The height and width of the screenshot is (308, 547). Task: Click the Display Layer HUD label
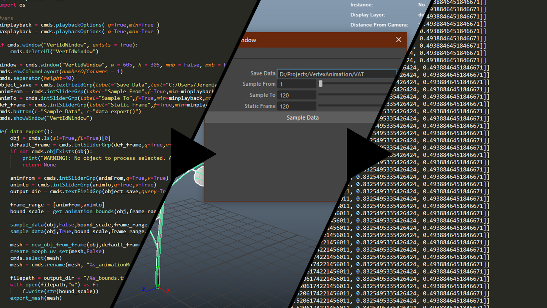(368, 15)
